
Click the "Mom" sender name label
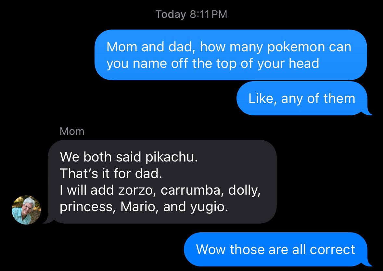72,132
